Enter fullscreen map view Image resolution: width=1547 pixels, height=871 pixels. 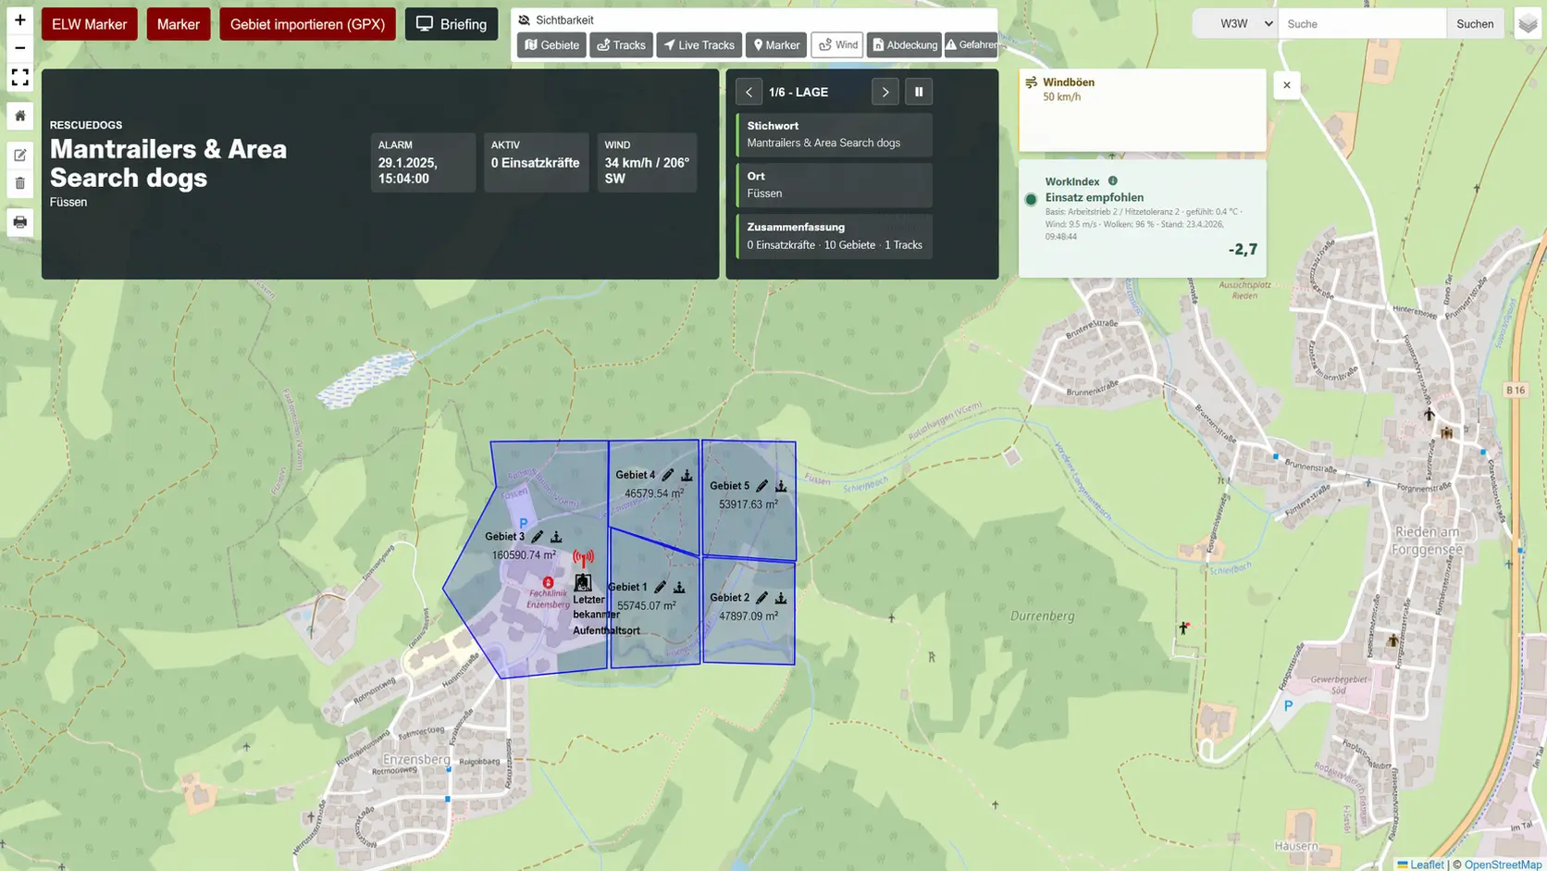point(19,78)
